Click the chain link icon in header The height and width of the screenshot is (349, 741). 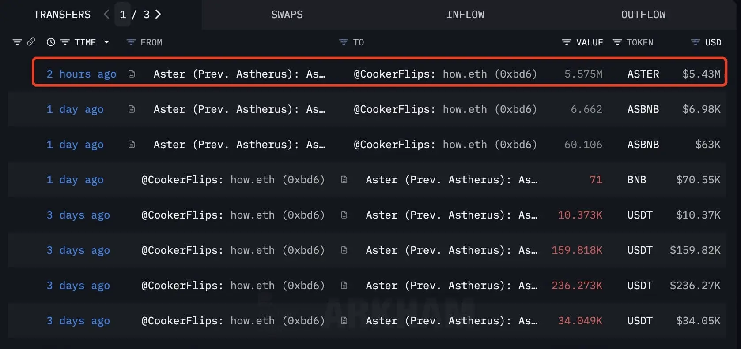pos(31,42)
